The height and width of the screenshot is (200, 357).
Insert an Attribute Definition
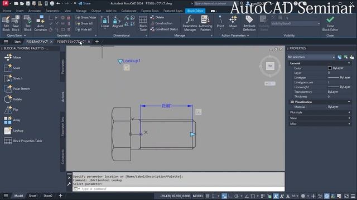pyautogui.click(x=249, y=23)
